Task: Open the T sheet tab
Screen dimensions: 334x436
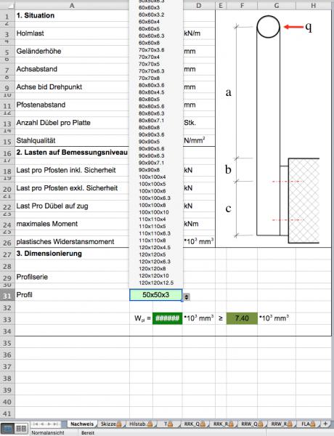Action: [168, 424]
